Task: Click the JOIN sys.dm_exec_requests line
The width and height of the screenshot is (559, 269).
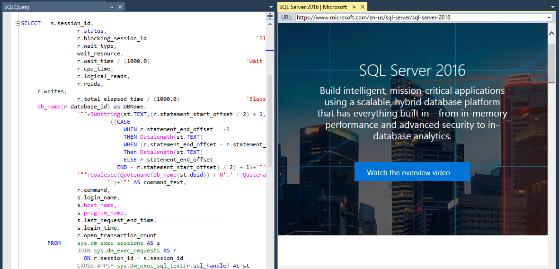Action: pos(126,251)
